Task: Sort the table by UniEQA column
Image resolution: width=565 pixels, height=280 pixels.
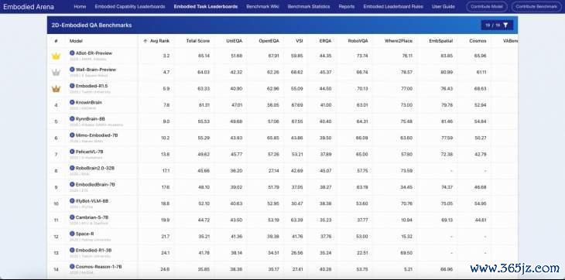Action: (235, 41)
